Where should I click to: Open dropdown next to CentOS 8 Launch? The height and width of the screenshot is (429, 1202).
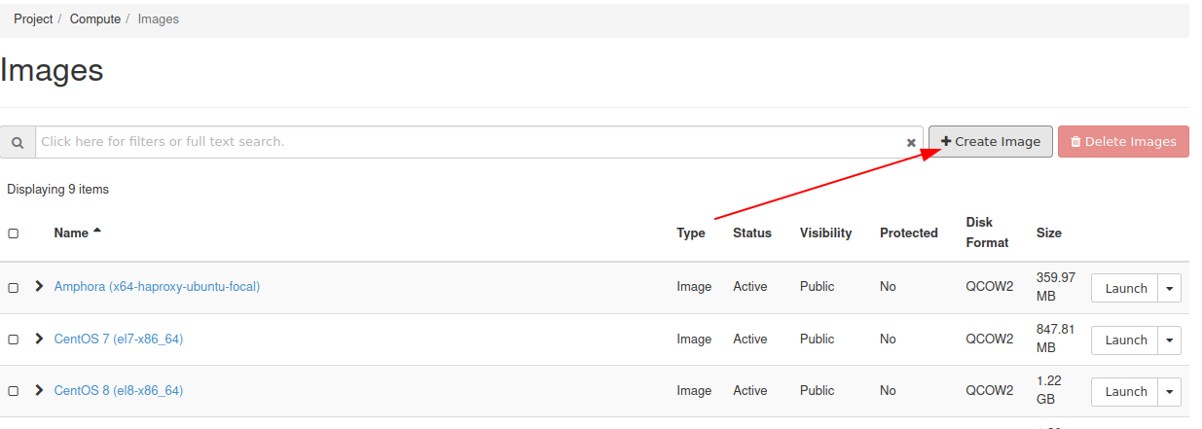[x=1169, y=392]
